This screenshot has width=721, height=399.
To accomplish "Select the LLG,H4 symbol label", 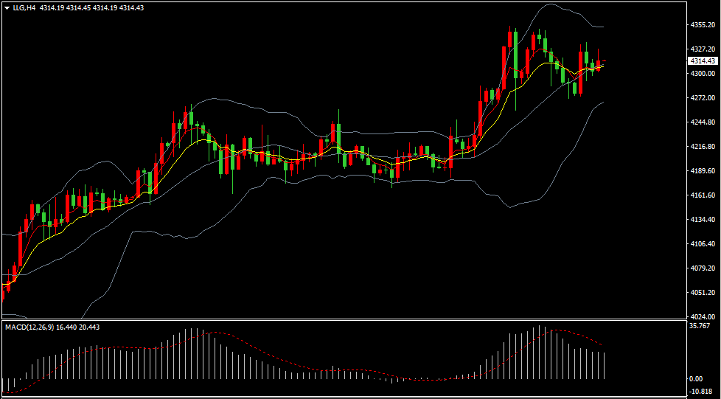I will [x=24, y=7].
